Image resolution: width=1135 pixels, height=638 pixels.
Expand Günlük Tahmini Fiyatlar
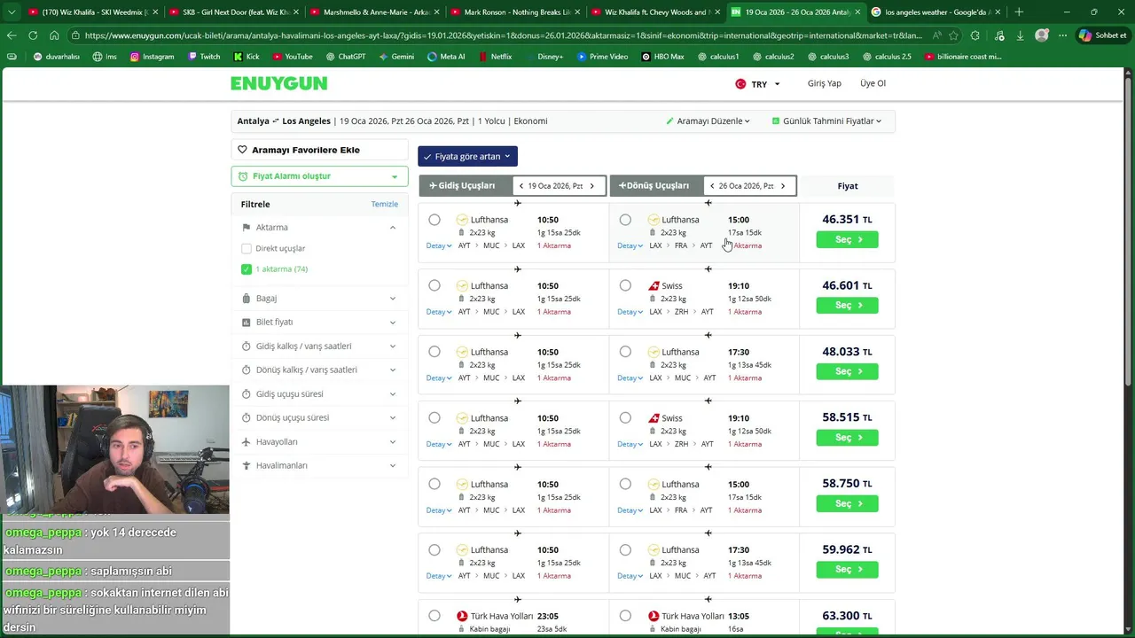click(826, 121)
